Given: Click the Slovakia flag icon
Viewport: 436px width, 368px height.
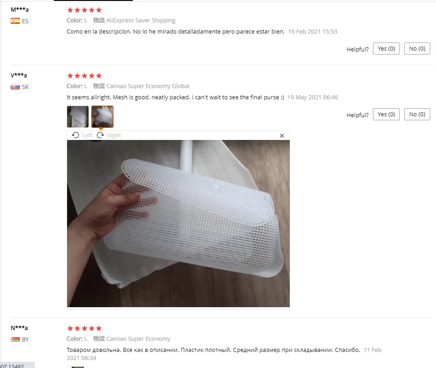Looking at the screenshot, I should click(x=15, y=87).
